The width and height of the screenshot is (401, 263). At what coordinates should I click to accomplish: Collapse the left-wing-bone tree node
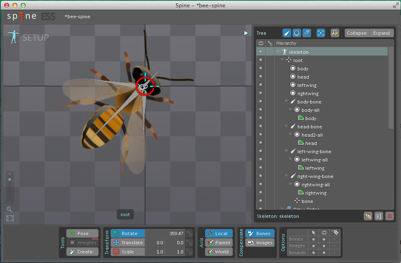[286, 152]
